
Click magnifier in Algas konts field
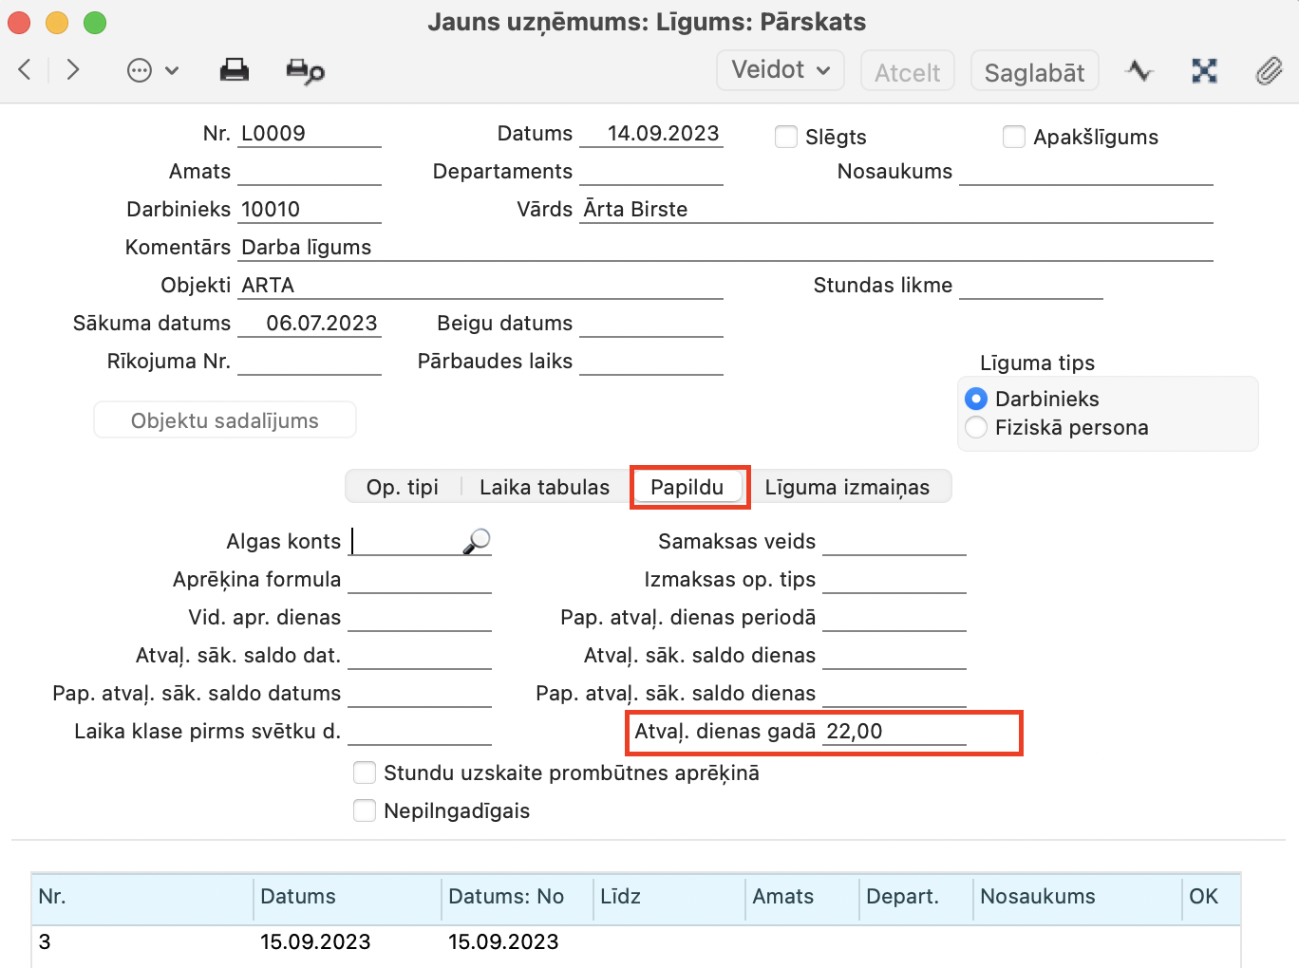(x=477, y=541)
